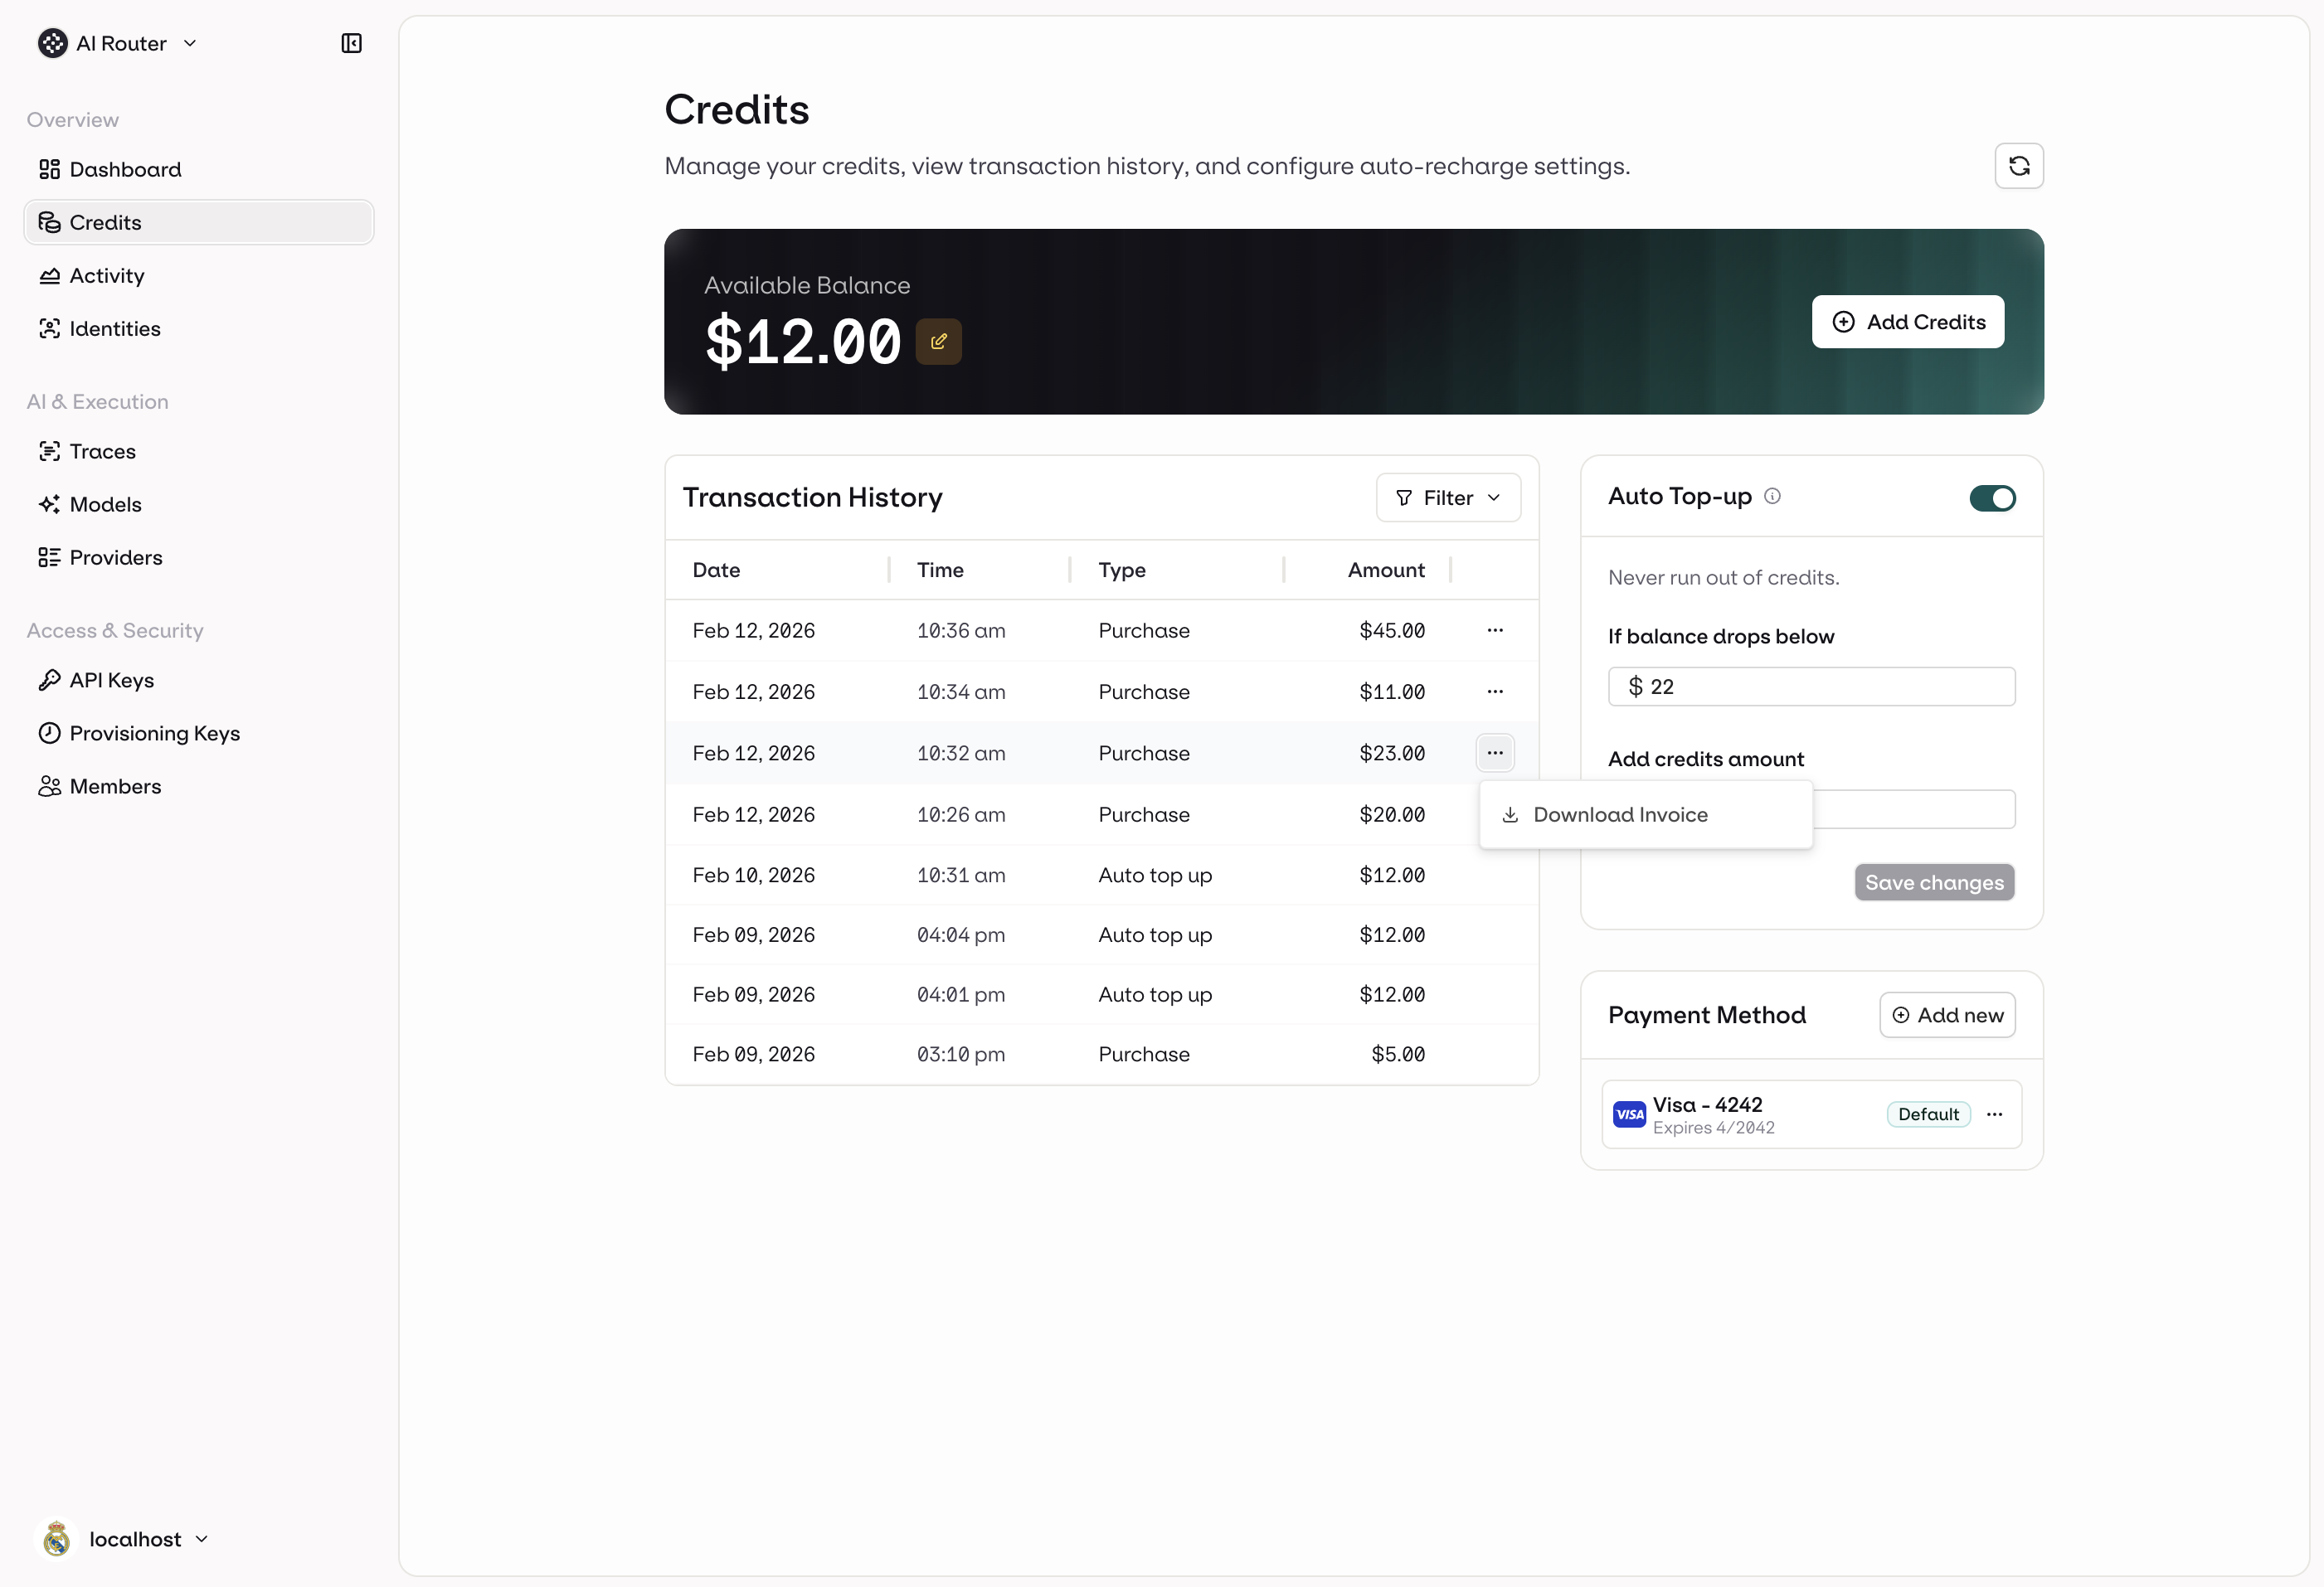Click the refresh icon near the page header
Screen dimensions: 2324x1587
coord(2019,165)
